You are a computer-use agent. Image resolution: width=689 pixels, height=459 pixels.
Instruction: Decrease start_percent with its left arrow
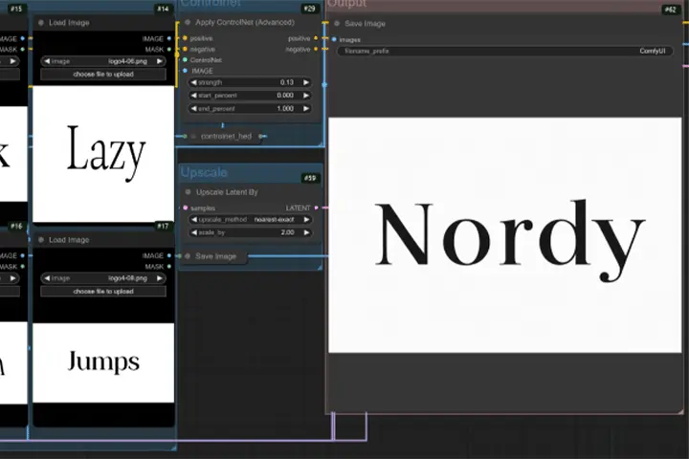[x=193, y=96]
